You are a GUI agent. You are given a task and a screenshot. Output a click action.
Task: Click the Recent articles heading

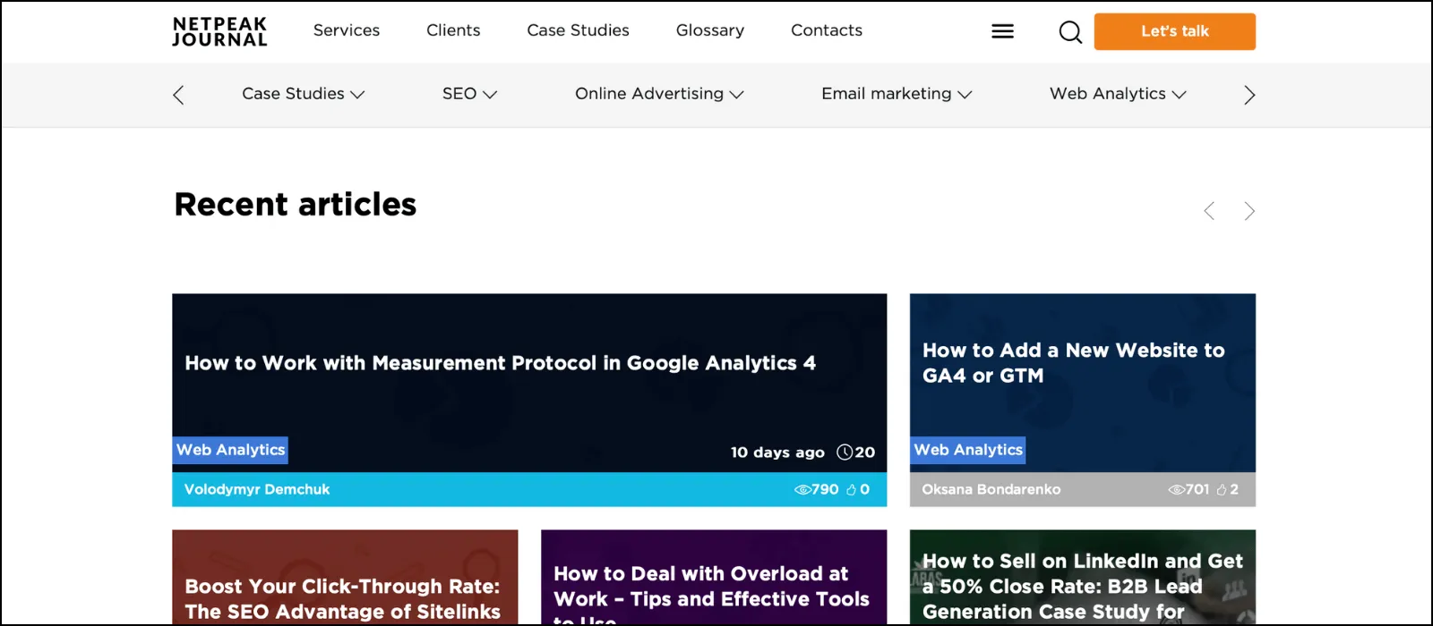[296, 205]
